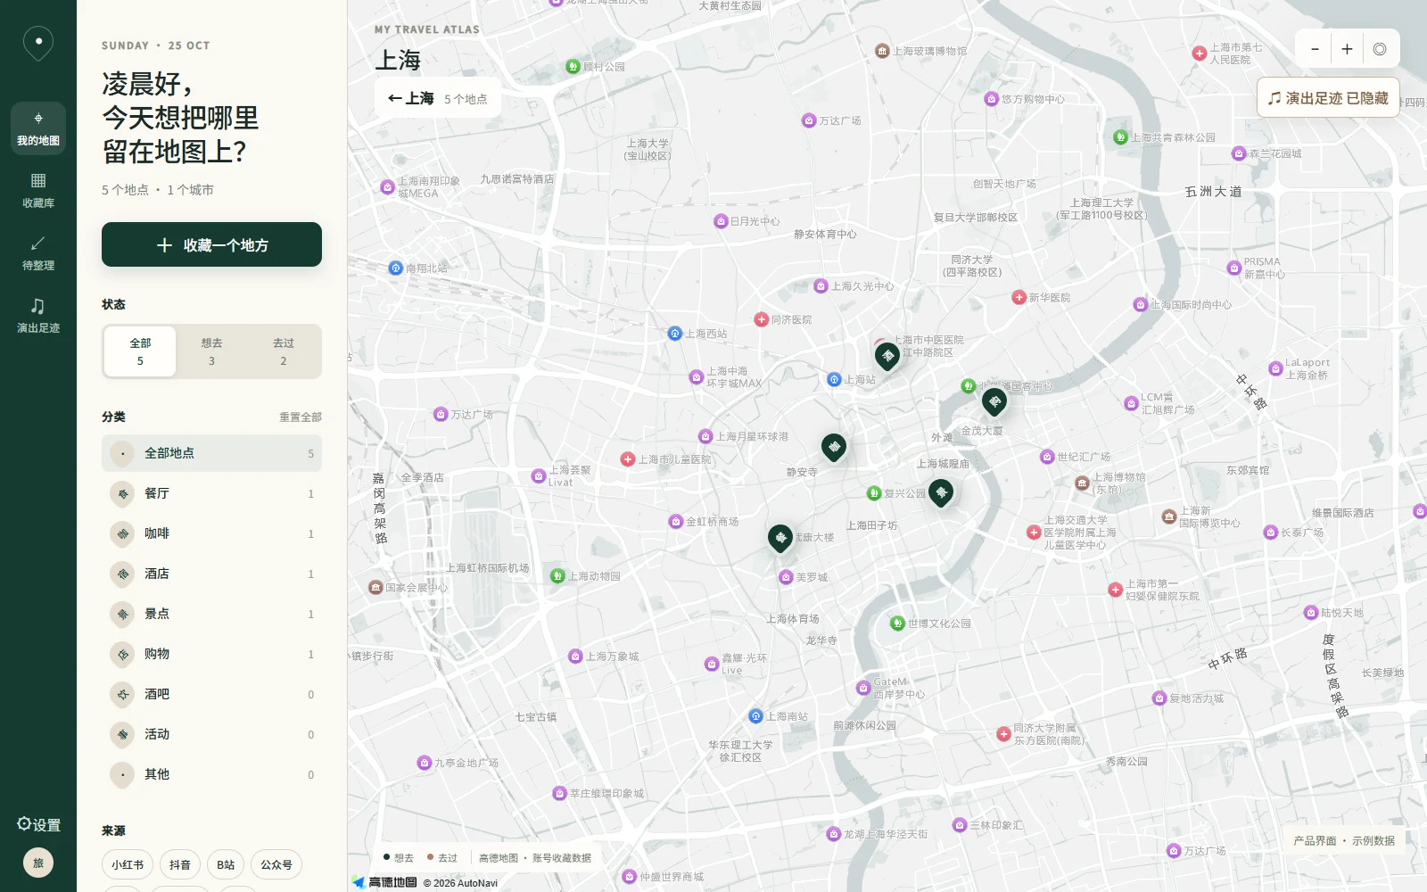The image size is (1427, 892).
Task: Go back using the ←上海 button
Action: 438,98
